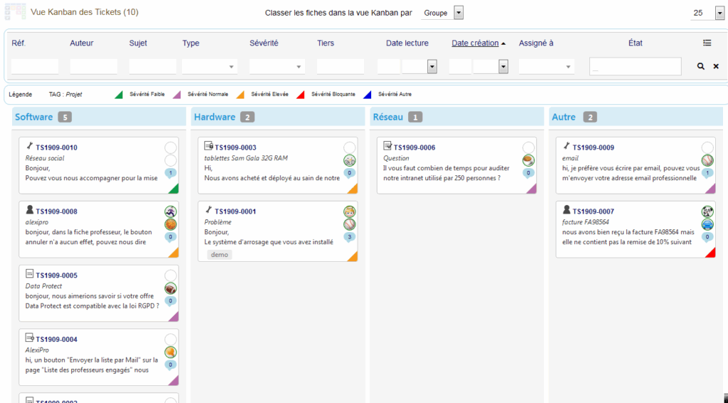
Task: Open comment bubble on ticket TS1909-0008
Action: (x=171, y=237)
